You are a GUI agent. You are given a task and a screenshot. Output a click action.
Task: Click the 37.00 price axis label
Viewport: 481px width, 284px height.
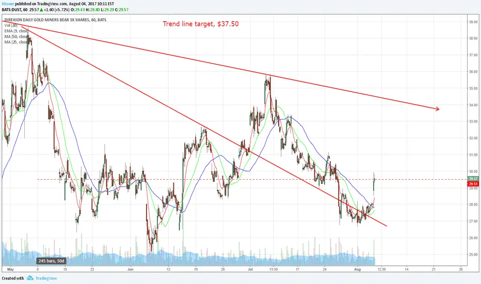click(x=473, y=55)
